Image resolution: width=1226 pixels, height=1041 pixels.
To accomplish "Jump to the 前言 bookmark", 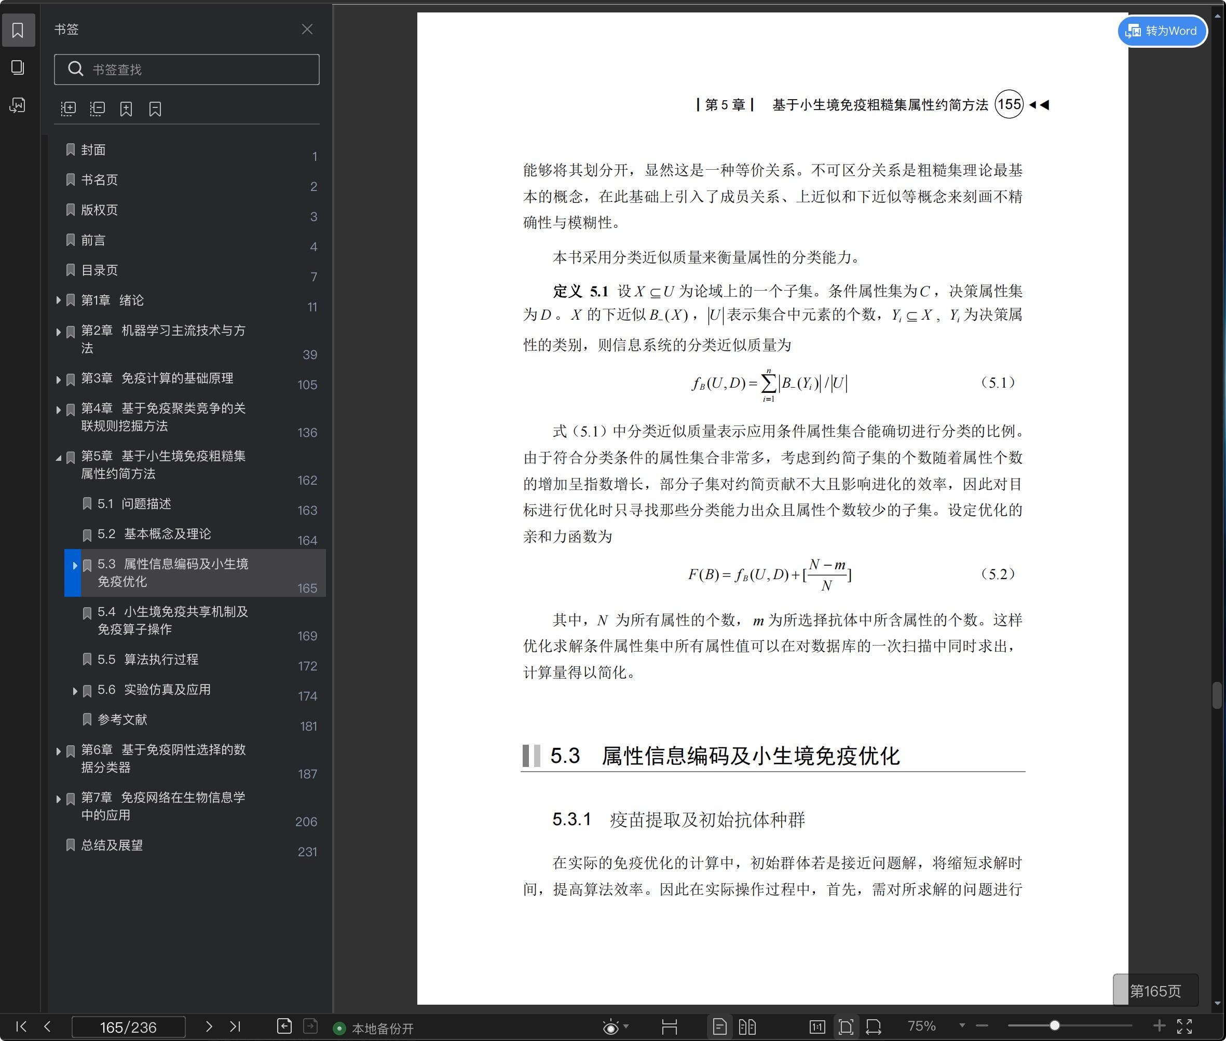I will click(93, 240).
